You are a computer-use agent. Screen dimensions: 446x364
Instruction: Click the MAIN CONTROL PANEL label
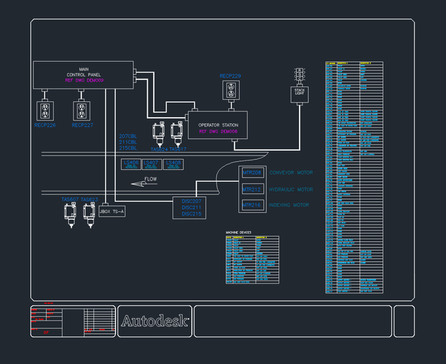84,72
